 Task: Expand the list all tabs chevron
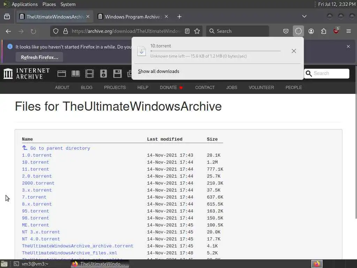pos(304,16)
